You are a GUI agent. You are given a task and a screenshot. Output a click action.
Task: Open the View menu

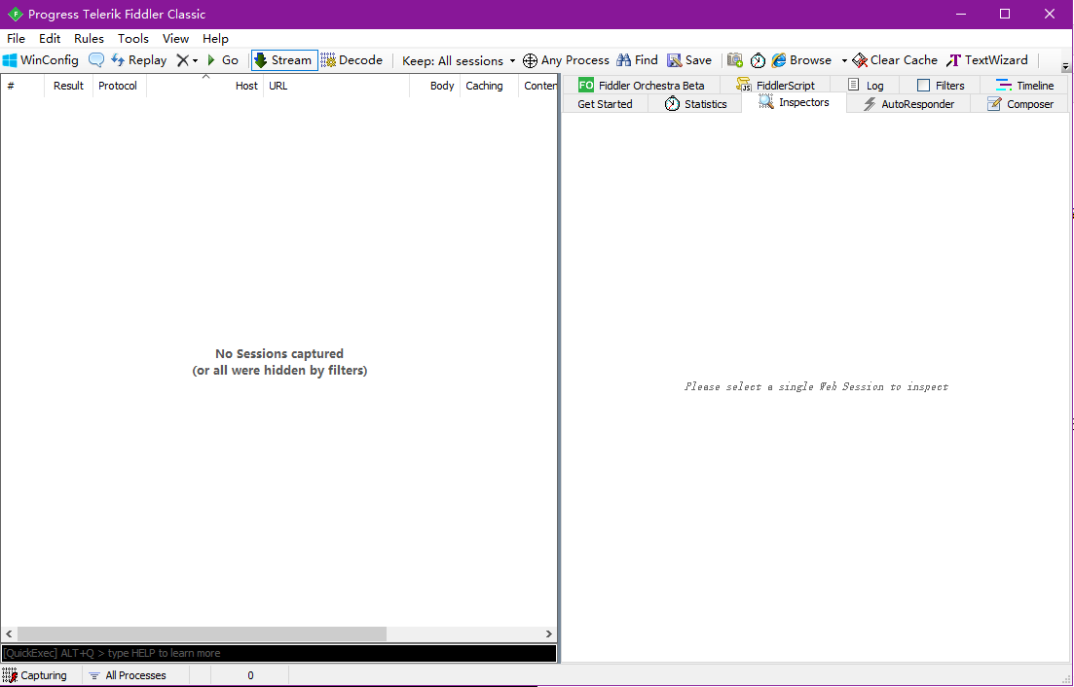175,38
